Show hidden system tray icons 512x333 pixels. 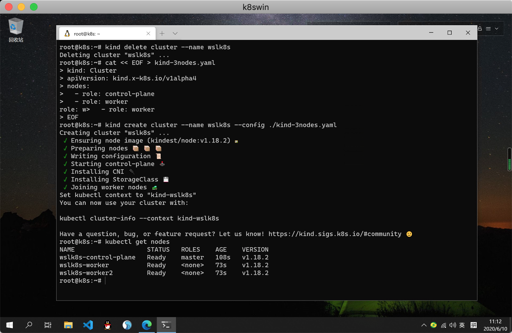coord(424,325)
